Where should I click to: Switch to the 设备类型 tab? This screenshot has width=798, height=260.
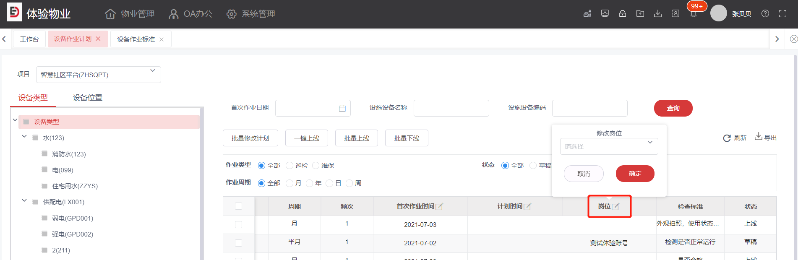click(33, 98)
